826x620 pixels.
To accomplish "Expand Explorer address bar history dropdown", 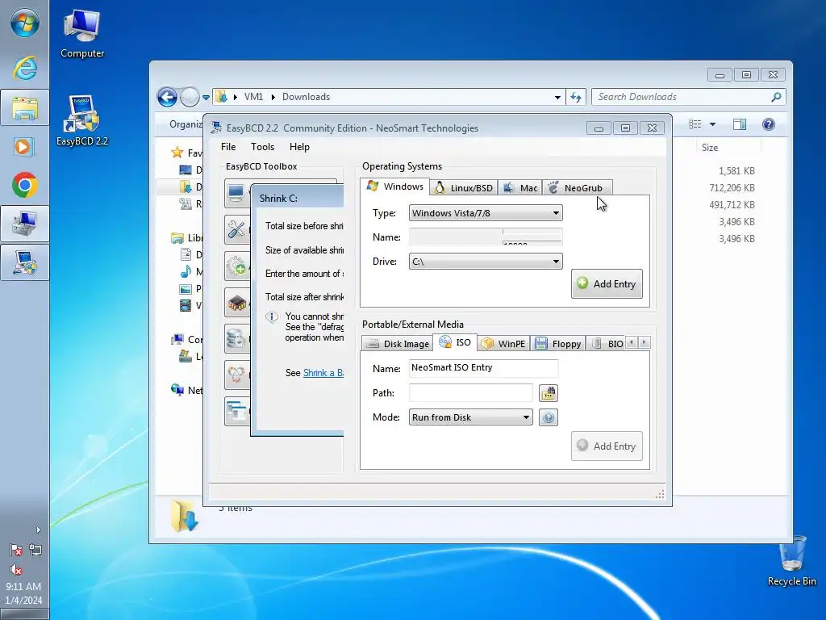I will pos(557,97).
